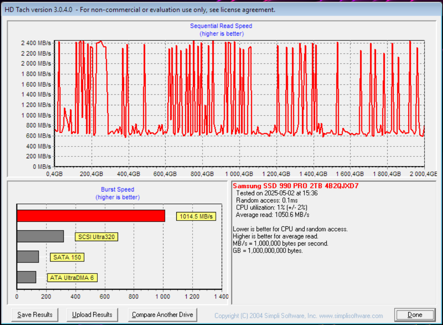Click the red burst speed bar
The height and width of the screenshot is (325, 443).
91,216
